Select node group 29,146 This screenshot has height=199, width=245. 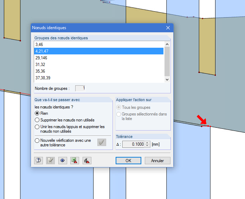pos(99,58)
